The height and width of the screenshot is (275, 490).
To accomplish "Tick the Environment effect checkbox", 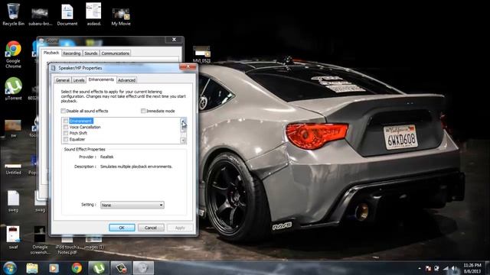I will tap(66, 121).
